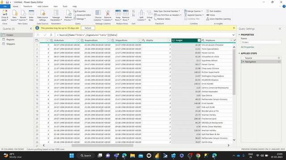Open the Append Queries dropdown

click(x=193, y=15)
